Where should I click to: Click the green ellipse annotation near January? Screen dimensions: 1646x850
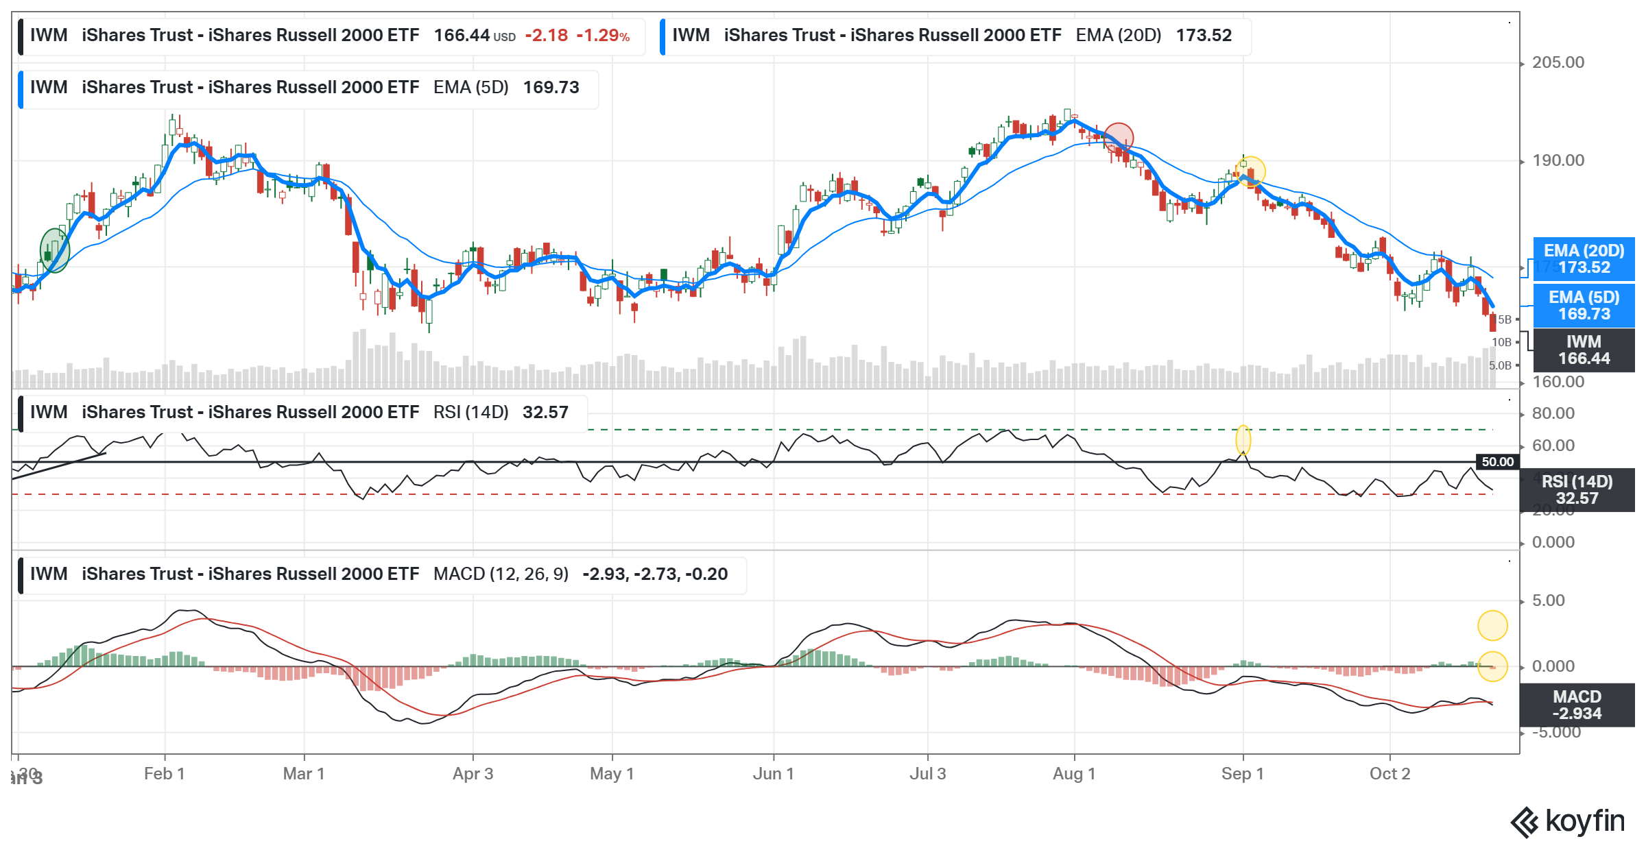(x=55, y=250)
